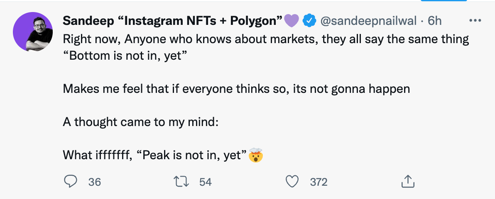Like the tweet with the heart icon

(293, 181)
